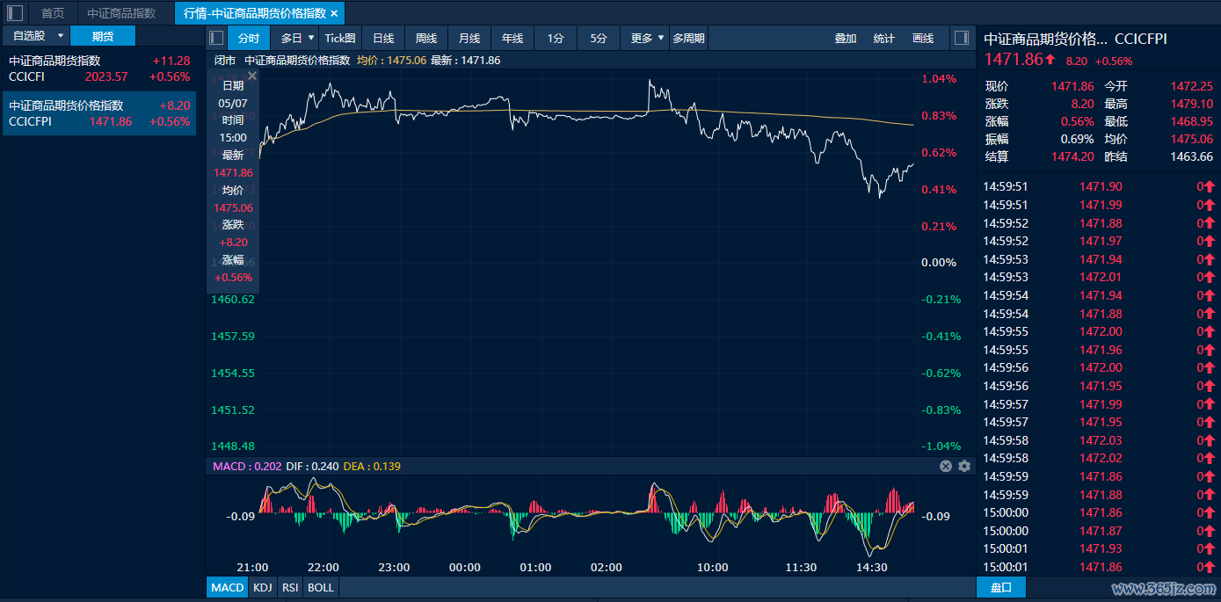This screenshot has width=1221, height=602.
Task: Enable the RSI indicator
Action: pyautogui.click(x=289, y=587)
